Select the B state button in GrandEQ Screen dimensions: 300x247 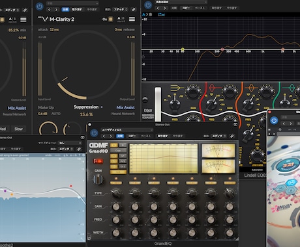[x=123, y=145]
